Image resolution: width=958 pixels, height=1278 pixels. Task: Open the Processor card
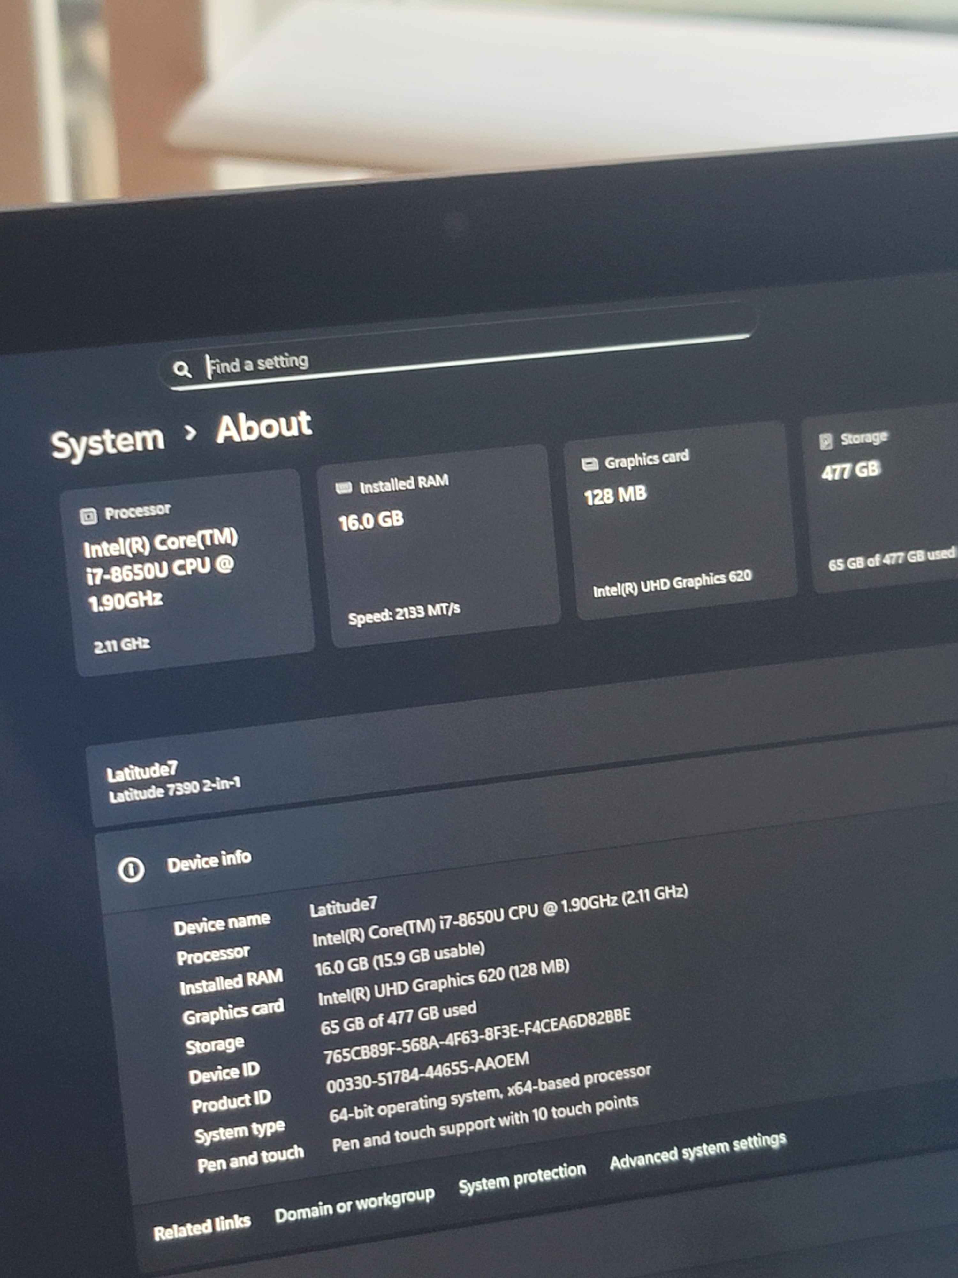(x=188, y=573)
